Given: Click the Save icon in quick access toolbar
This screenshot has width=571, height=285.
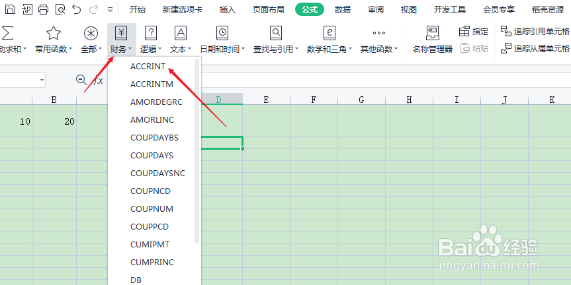Looking at the screenshot, I should [10, 9].
